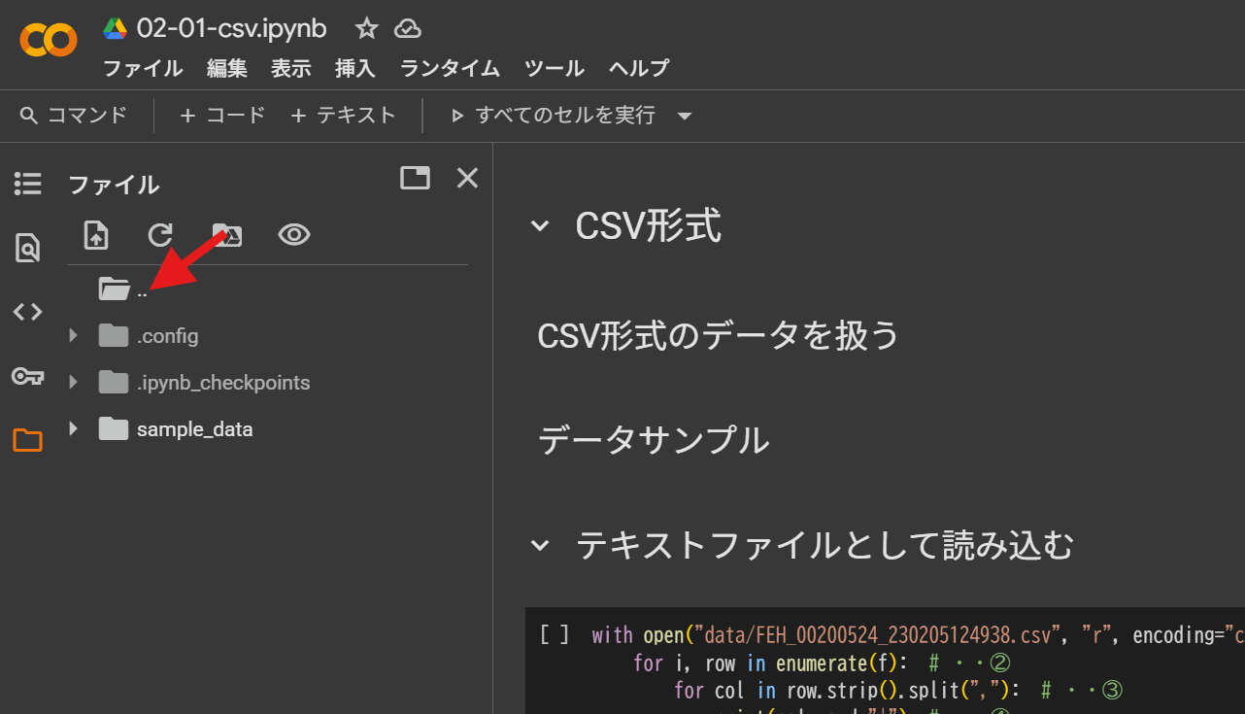Screen dimensions: 1245x714
Task: Mount Google Drive via the folder icon
Action: (227, 235)
